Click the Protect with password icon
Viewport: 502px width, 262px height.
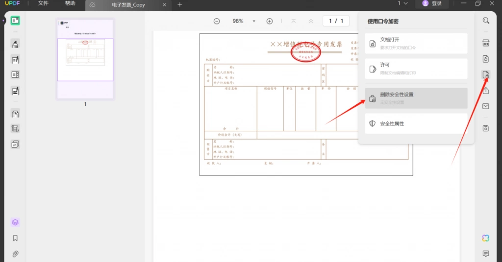(486, 75)
